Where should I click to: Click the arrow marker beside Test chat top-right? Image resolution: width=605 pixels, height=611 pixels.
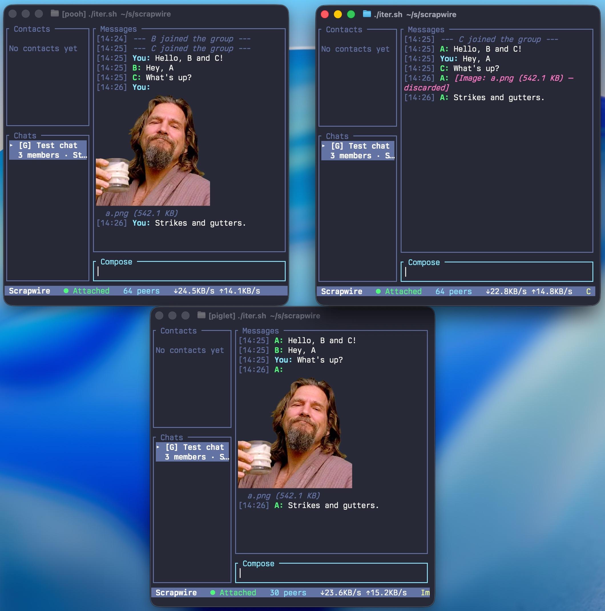[323, 146]
